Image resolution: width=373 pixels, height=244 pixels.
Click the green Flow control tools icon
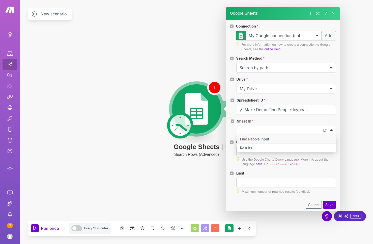195,228
